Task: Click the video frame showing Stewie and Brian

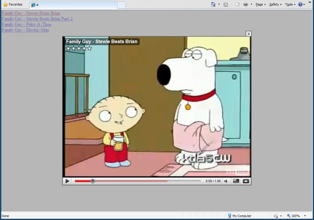Action: pos(157,107)
